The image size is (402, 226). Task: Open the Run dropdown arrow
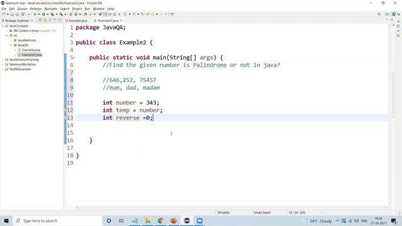point(48,14)
